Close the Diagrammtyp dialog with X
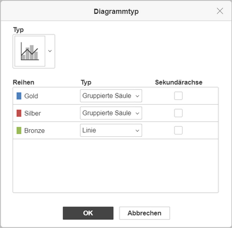 tap(220, 11)
